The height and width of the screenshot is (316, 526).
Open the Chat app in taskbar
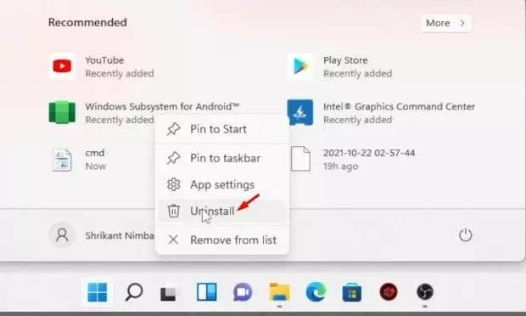pos(243,292)
